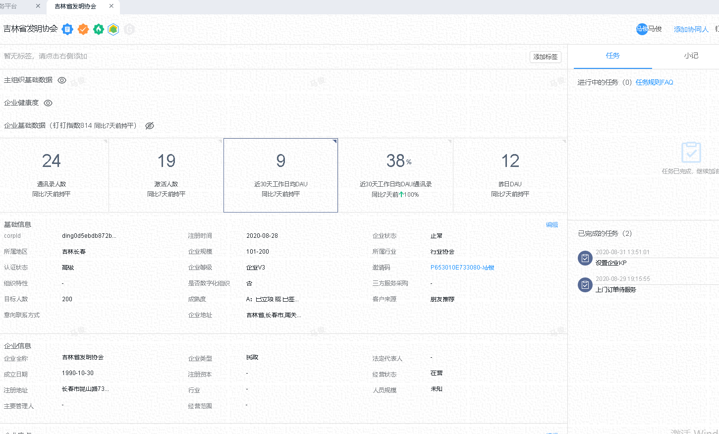Image resolution: width=719 pixels, height=434 pixels.
Task: Click the completed task 设置企业KP
Action: coord(611,263)
